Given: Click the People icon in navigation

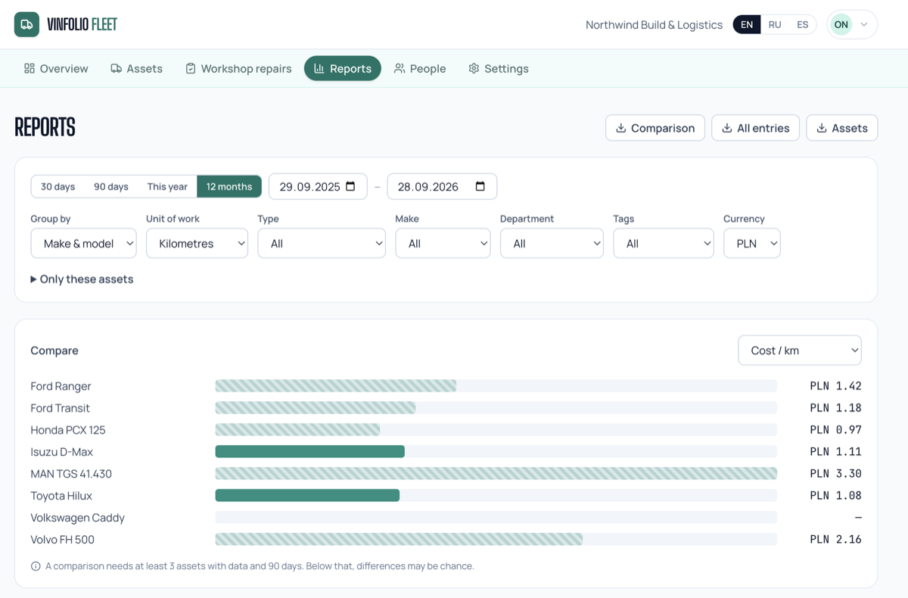Looking at the screenshot, I should tap(400, 68).
